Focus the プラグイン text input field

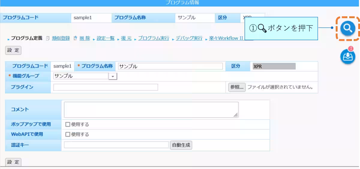[x=106, y=87]
